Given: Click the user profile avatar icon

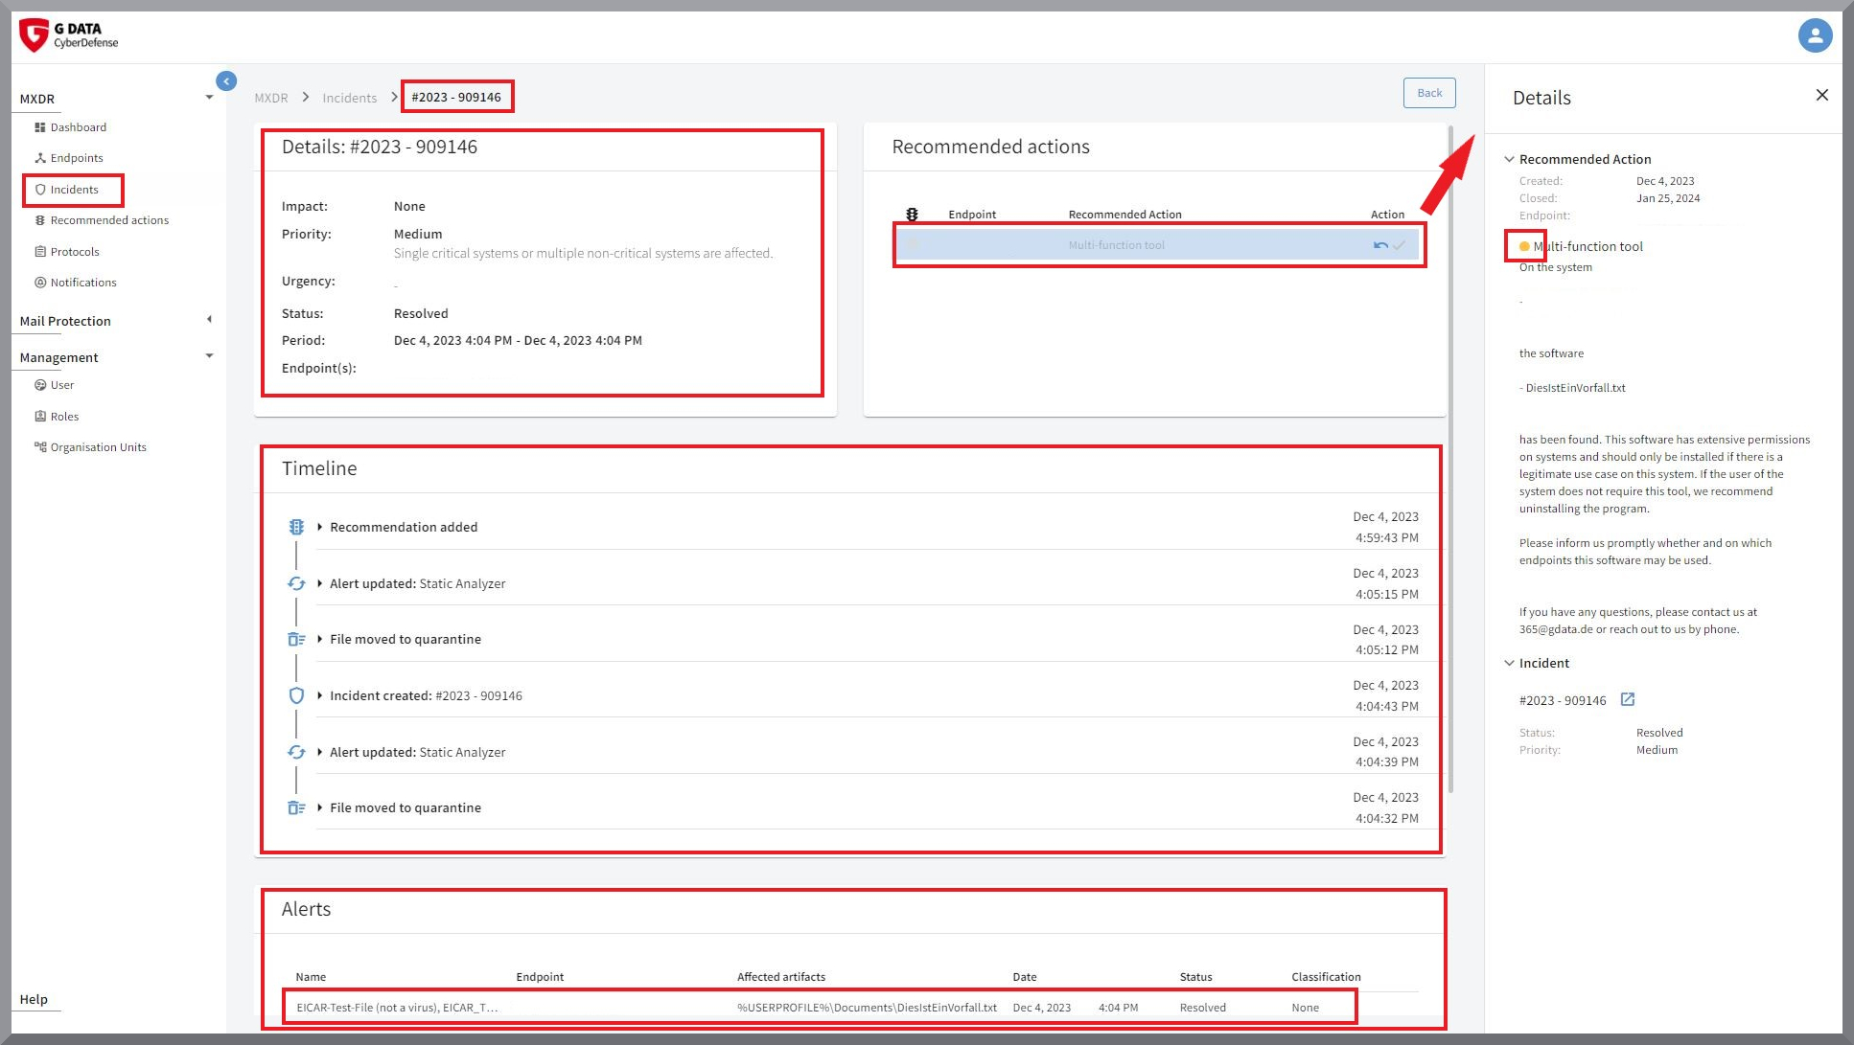Looking at the screenshot, I should 1815,35.
